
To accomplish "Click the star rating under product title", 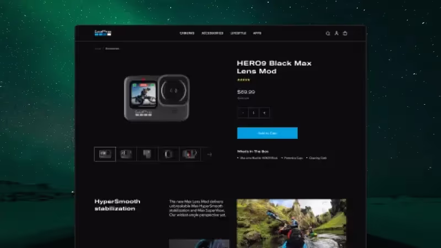I will (243, 80).
